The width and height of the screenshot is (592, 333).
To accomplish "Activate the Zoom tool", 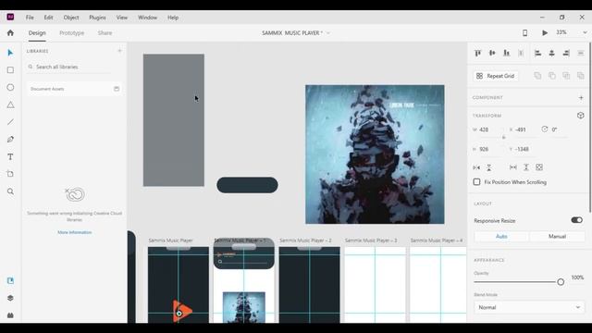I will tap(10, 191).
